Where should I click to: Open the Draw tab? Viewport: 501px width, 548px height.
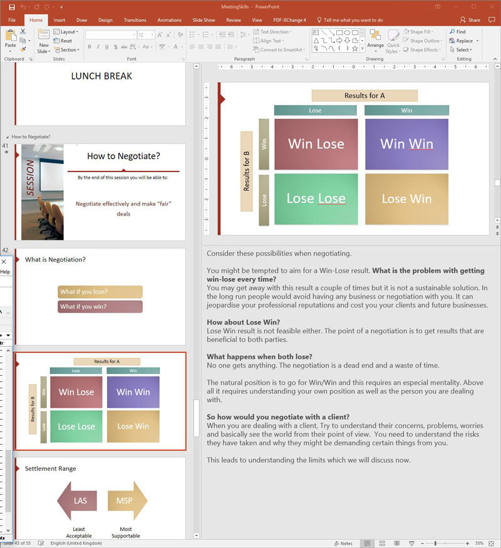pos(82,20)
